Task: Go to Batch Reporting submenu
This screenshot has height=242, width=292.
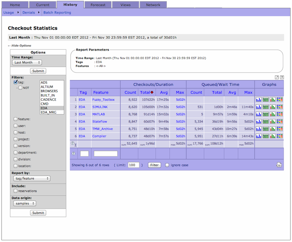Action: click(x=57, y=13)
